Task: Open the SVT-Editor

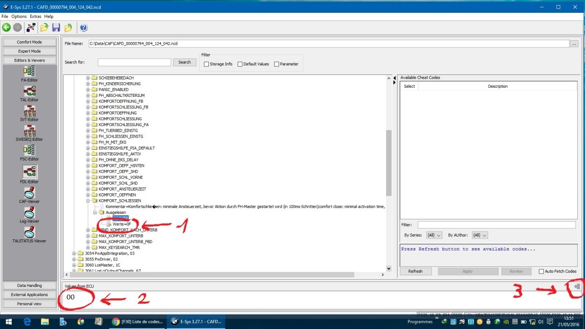Action: (x=30, y=113)
